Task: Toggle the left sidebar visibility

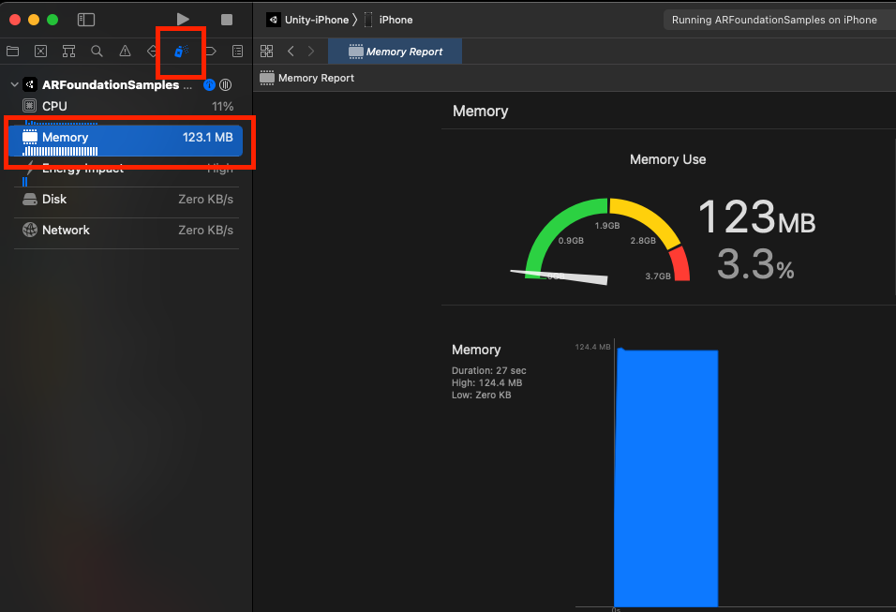Action: point(85,19)
